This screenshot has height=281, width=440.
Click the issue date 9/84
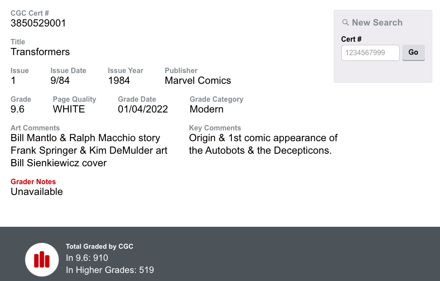[60, 81]
